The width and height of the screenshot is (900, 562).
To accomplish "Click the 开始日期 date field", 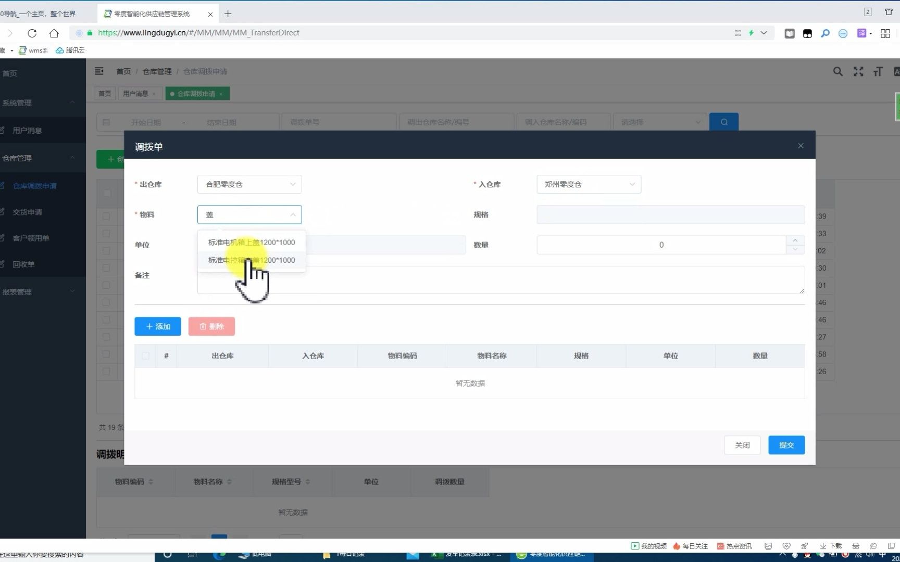I will pos(146,122).
